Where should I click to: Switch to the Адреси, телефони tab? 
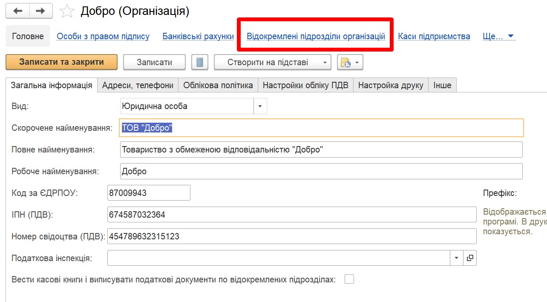pos(138,85)
